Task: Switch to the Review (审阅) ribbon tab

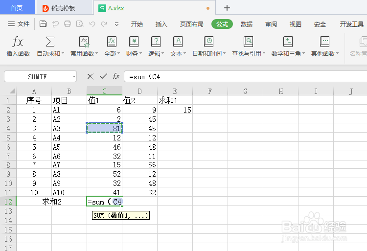Action: click(271, 24)
